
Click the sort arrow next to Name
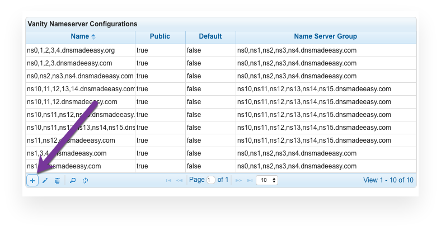pos(93,36)
